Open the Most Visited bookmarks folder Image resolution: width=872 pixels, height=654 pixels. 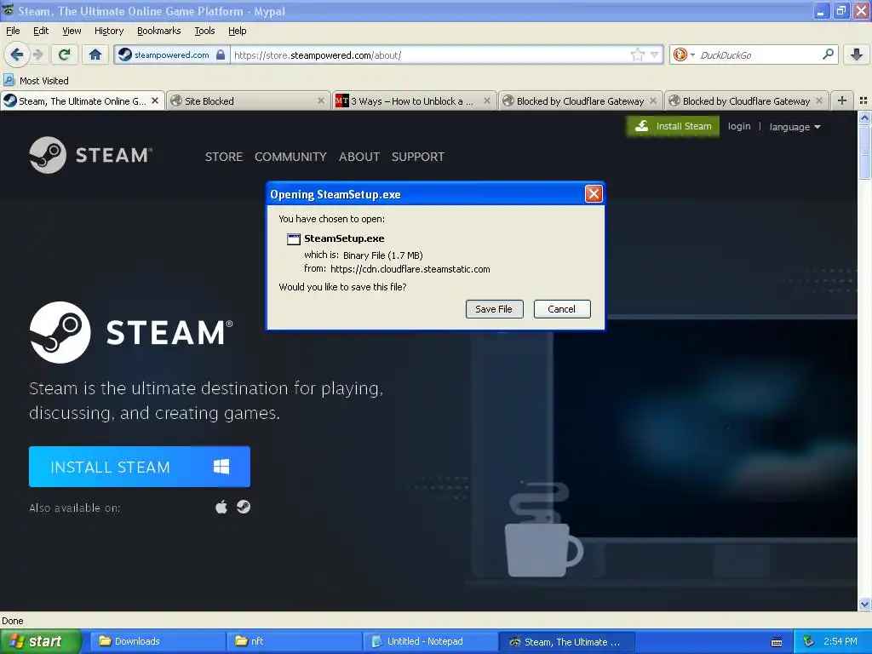36,81
